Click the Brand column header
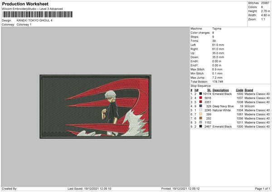This screenshot has width=272, height=192. point(249,90)
